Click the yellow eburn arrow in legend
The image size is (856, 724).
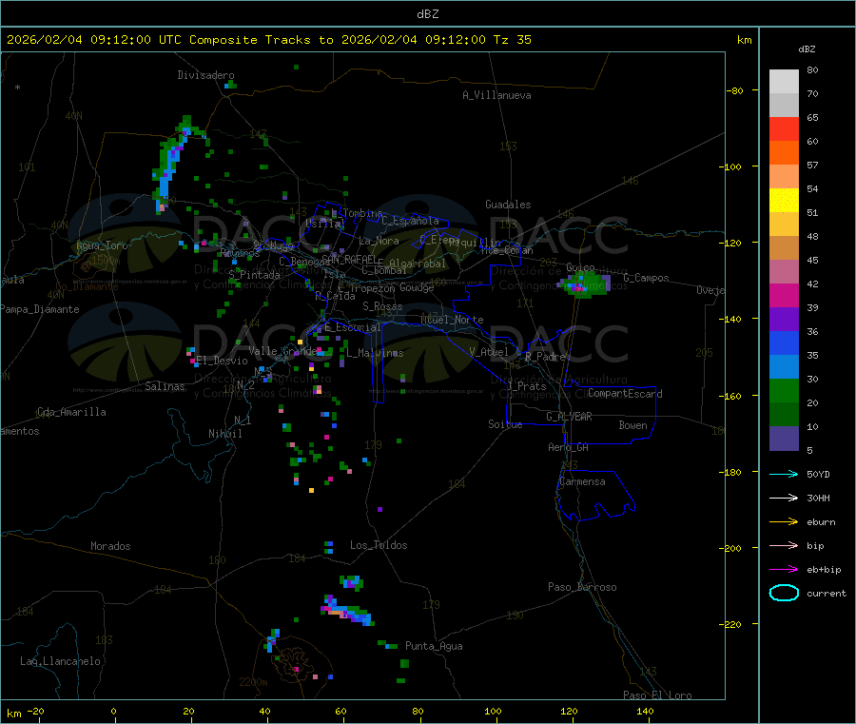point(784,521)
